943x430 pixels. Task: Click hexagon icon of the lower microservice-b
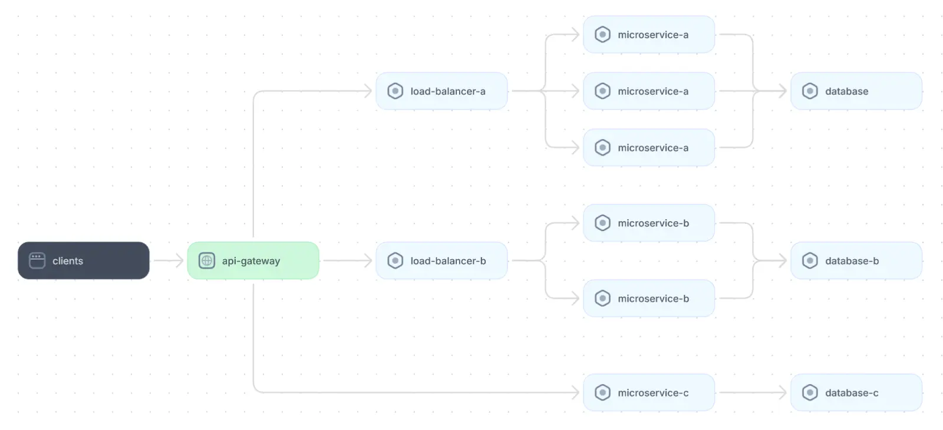coord(602,298)
